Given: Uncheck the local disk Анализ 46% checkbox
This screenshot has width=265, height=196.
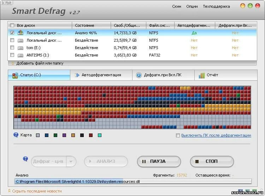Looking at the screenshot, I should (12, 33).
